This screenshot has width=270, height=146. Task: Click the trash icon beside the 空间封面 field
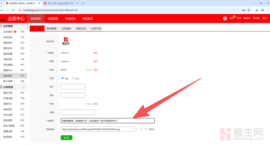coord(146,129)
